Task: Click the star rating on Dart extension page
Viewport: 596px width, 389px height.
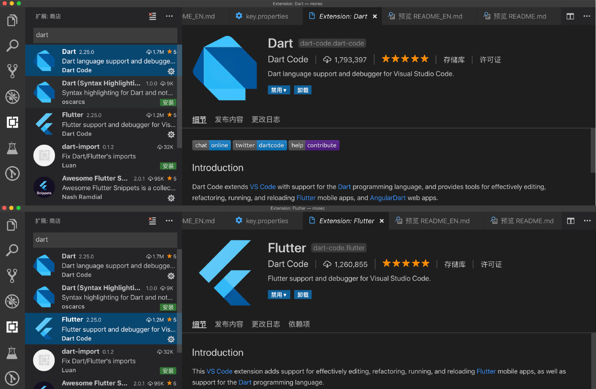Action: point(405,59)
